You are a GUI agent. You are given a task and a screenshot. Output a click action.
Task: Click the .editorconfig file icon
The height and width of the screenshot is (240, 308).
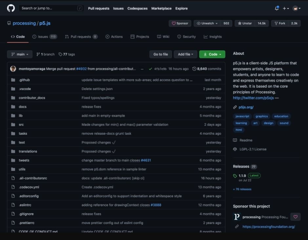[x=13, y=196]
